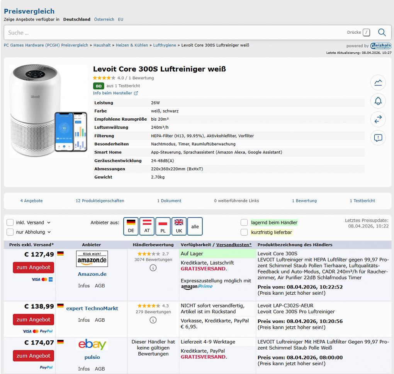Open AGB for expert TechnoMarkt
Viewport: 394px width, 374px height.
click(x=100, y=320)
